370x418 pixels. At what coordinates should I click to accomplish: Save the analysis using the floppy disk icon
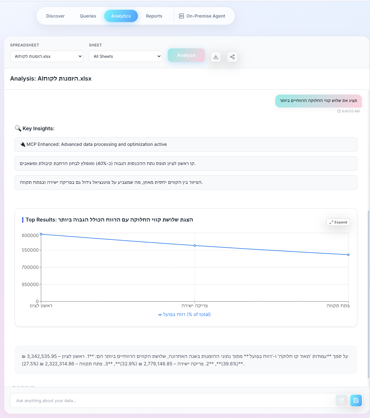point(356,400)
